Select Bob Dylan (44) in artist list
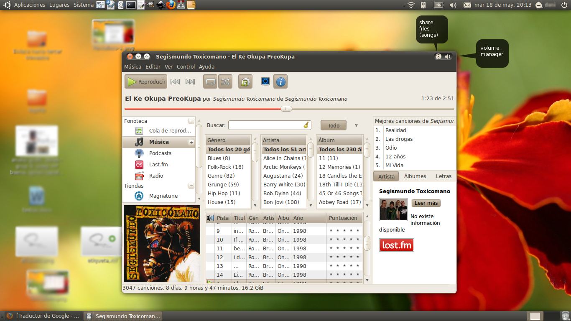Screen dimensions: 571x321 [284, 194]
